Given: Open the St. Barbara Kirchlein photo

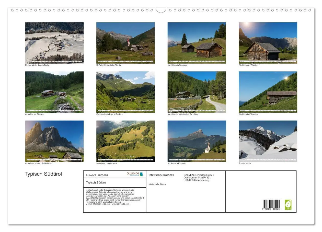Looking at the screenshot, I should pyautogui.click(x=197, y=141).
